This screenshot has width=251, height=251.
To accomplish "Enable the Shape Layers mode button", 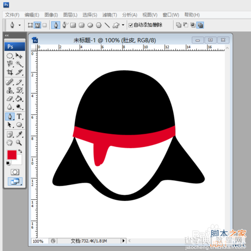I will (30, 25).
